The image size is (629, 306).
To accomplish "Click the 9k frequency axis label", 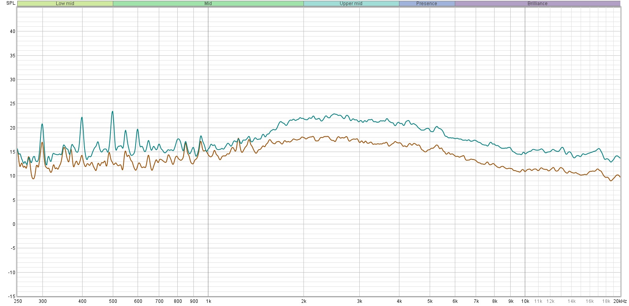I will click(x=511, y=301).
